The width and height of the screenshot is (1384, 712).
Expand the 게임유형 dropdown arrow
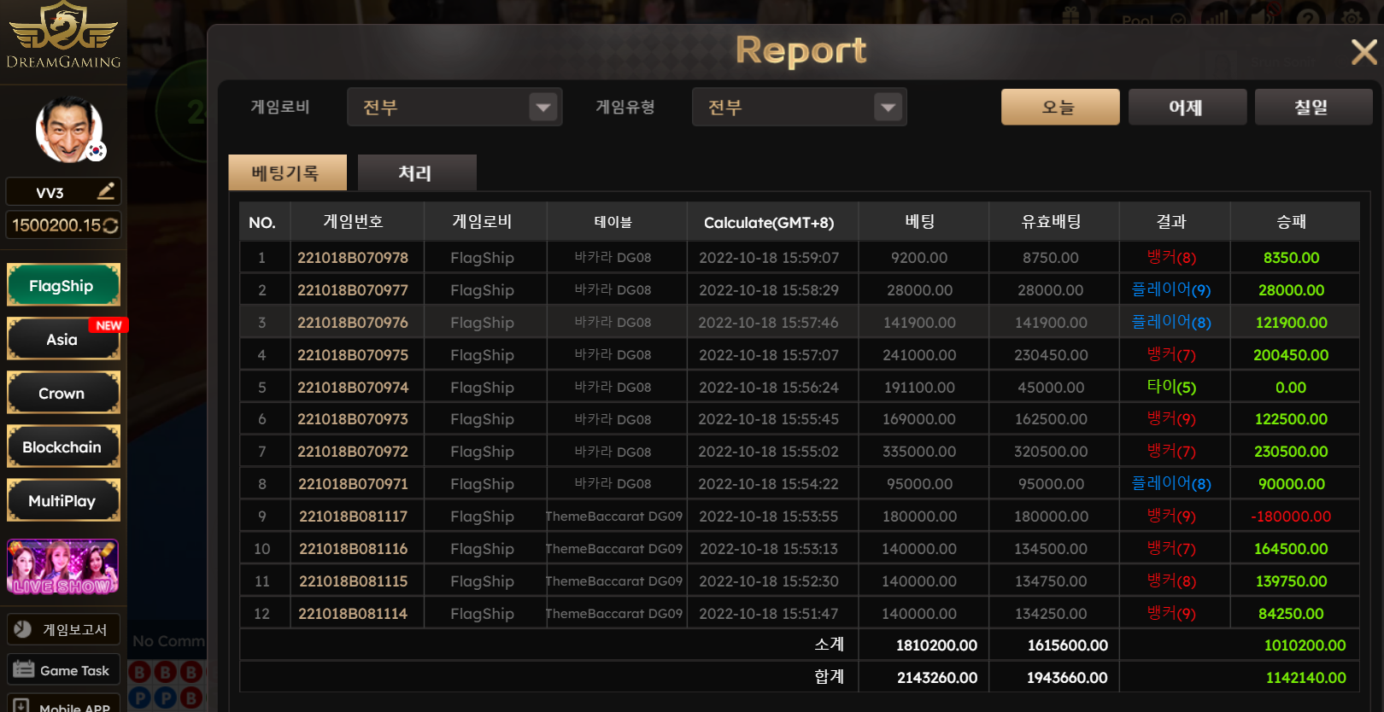click(888, 108)
